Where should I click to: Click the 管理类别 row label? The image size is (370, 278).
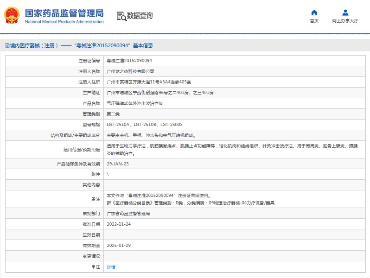(x=91, y=114)
